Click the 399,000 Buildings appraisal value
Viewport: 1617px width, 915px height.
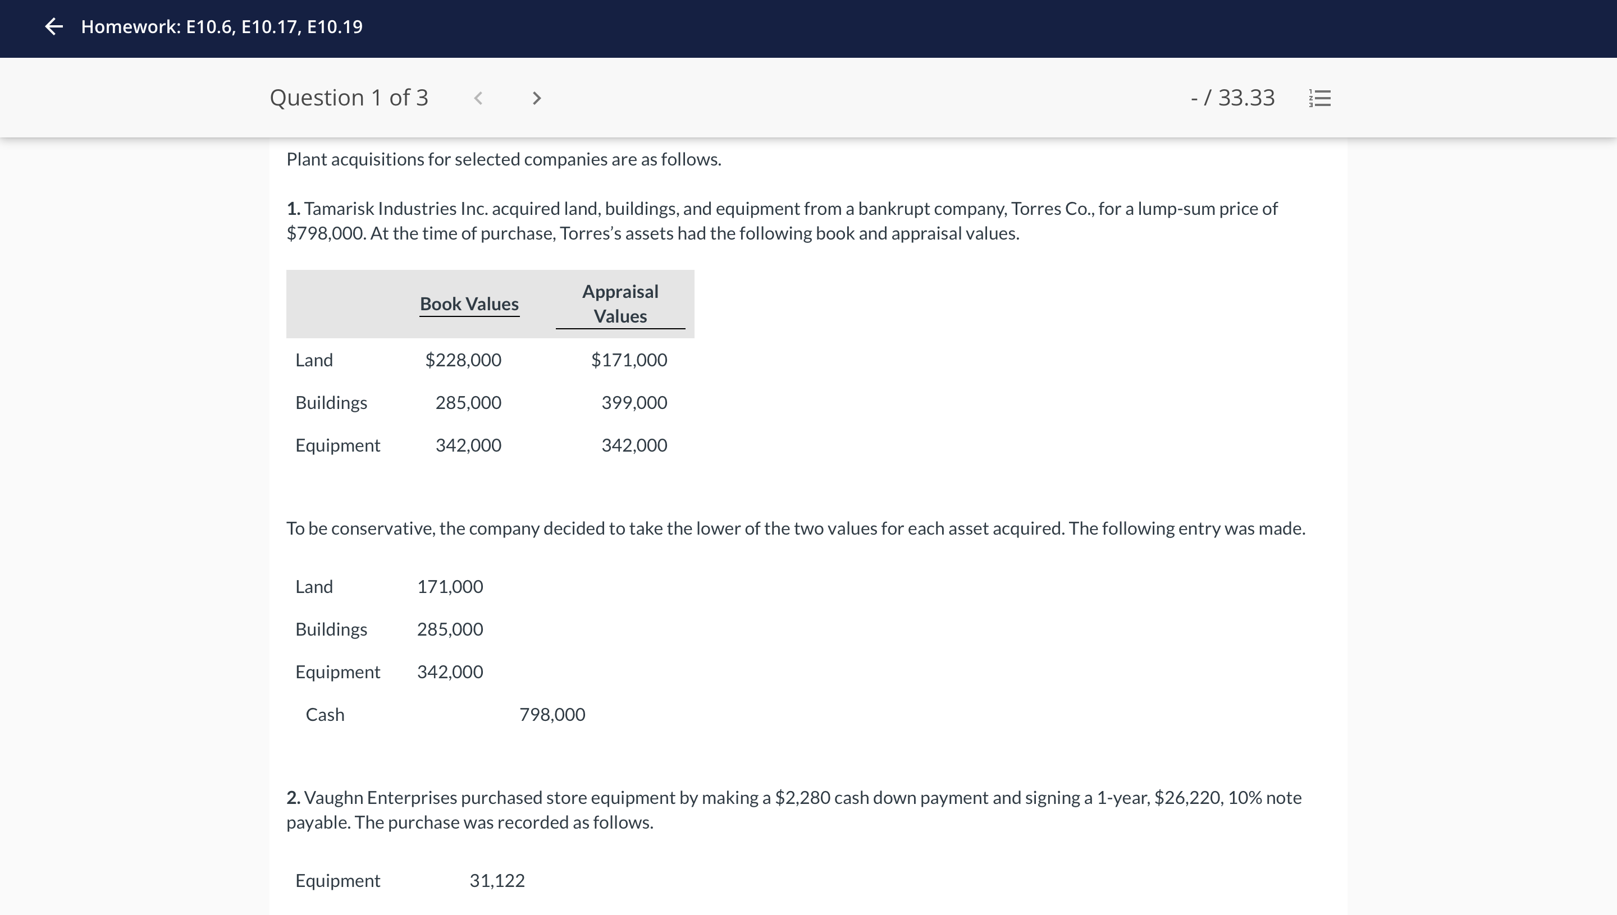pos(633,403)
